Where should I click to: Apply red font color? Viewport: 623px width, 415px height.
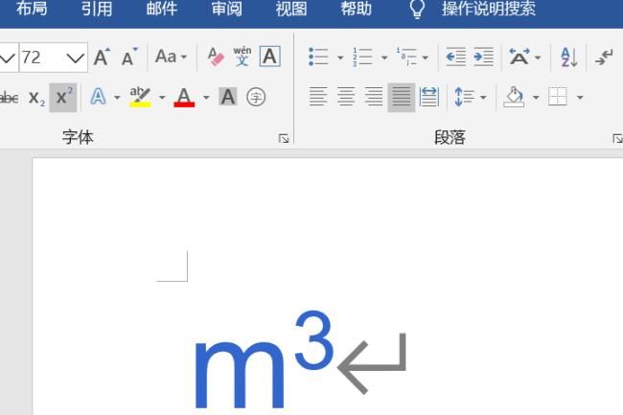(184, 98)
